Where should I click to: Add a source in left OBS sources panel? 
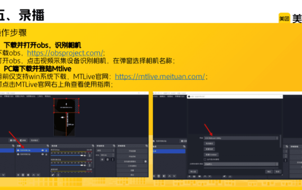coord(18,175)
